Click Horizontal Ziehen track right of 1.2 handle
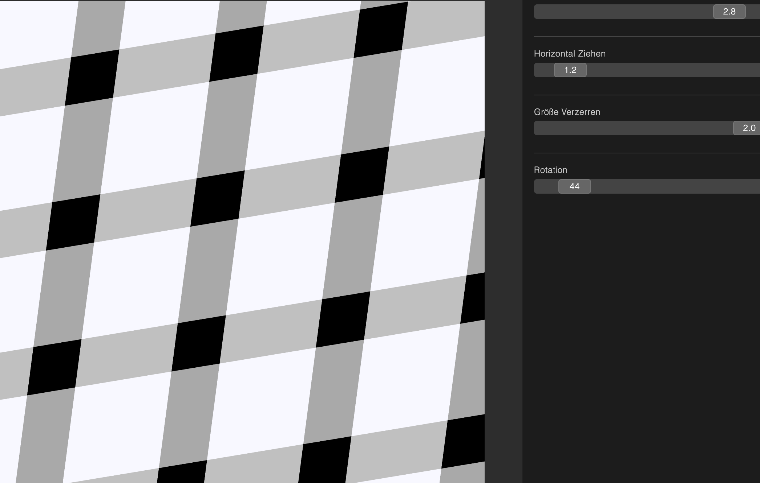Viewport: 760px width, 483px height. [x=672, y=70]
